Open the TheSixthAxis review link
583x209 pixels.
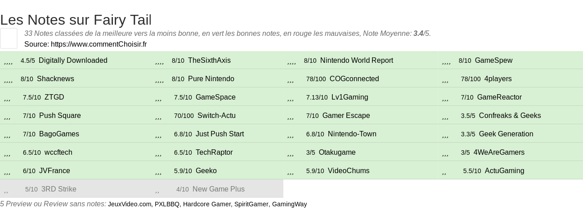(209, 61)
